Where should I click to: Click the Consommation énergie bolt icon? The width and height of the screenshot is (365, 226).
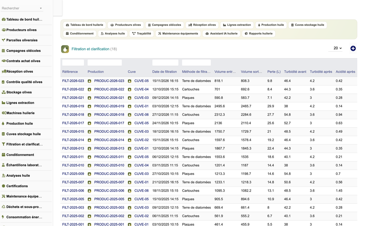pos(4,217)
